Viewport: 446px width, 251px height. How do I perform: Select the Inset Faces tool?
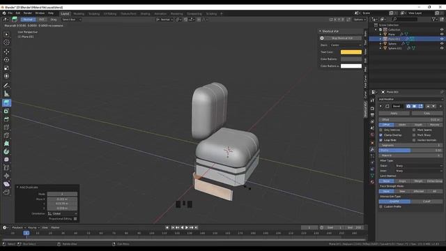click(6, 111)
